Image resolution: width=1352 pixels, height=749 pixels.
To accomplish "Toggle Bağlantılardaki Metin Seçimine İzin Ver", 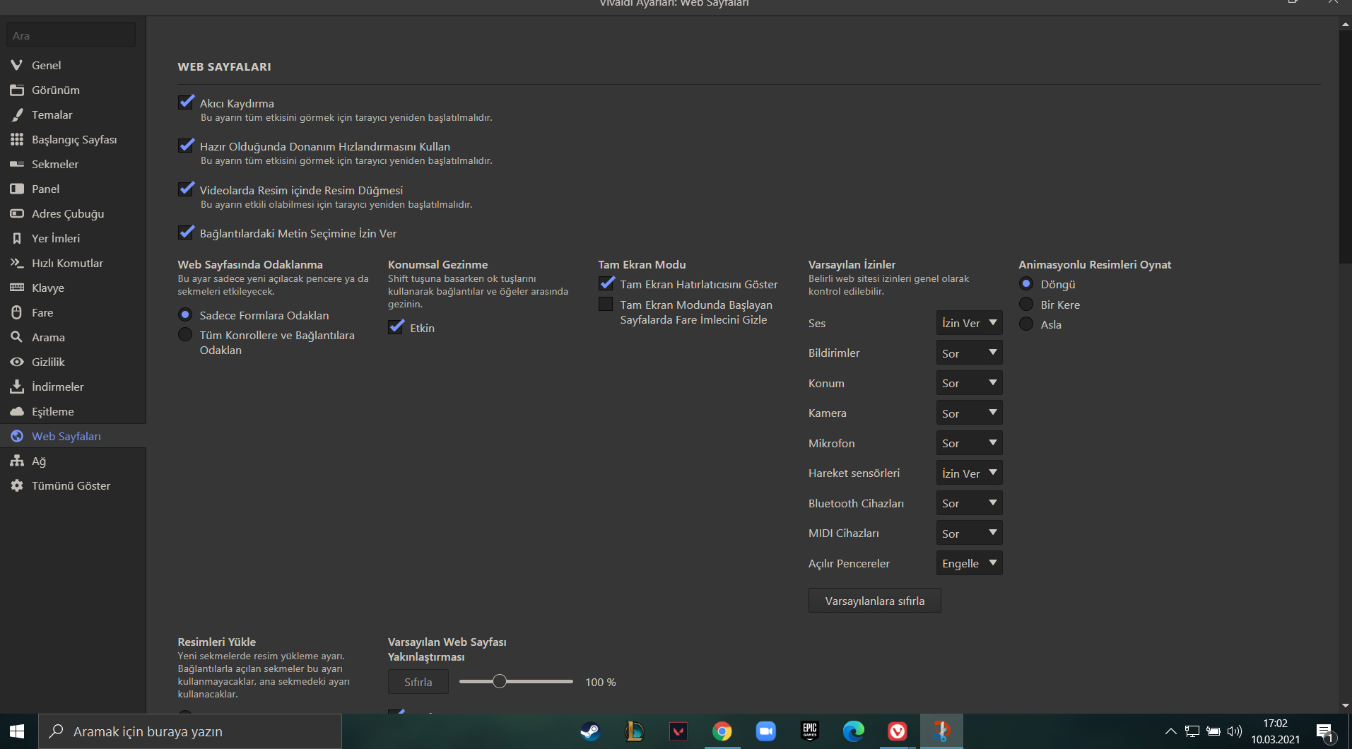I will coord(186,232).
